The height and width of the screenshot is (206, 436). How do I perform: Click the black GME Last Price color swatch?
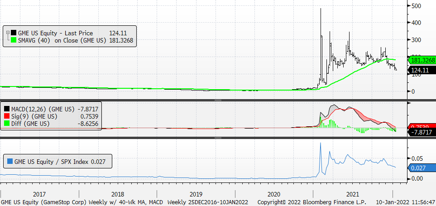14,34
